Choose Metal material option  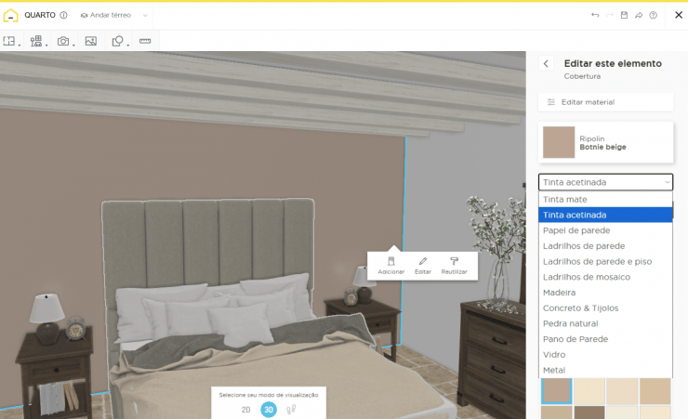pos(605,371)
